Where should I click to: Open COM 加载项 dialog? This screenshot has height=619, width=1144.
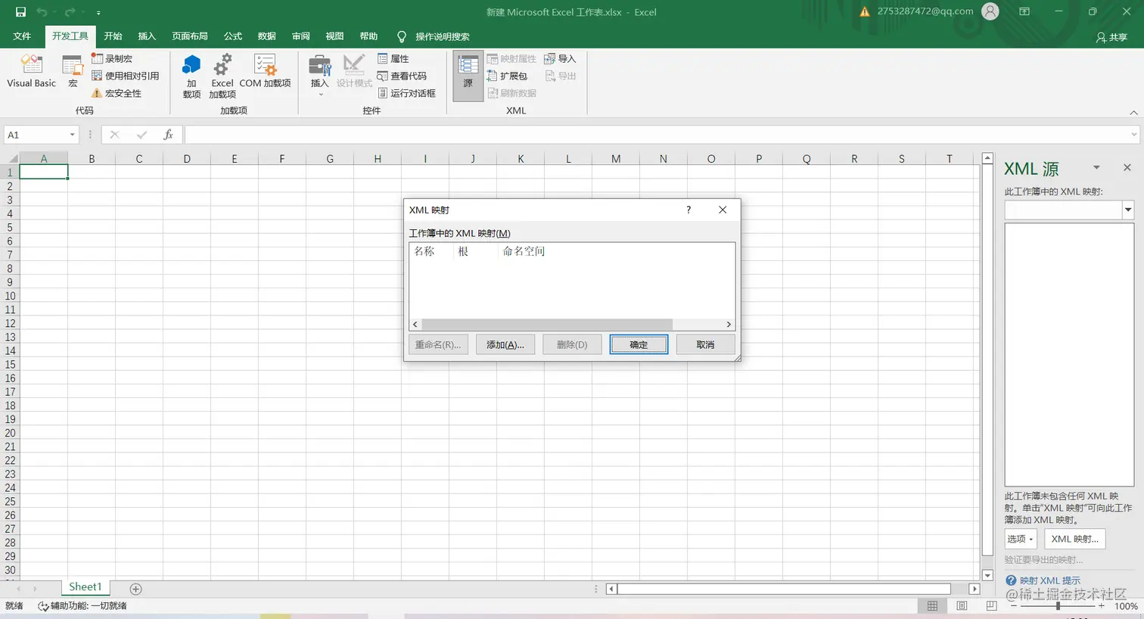click(265, 73)
